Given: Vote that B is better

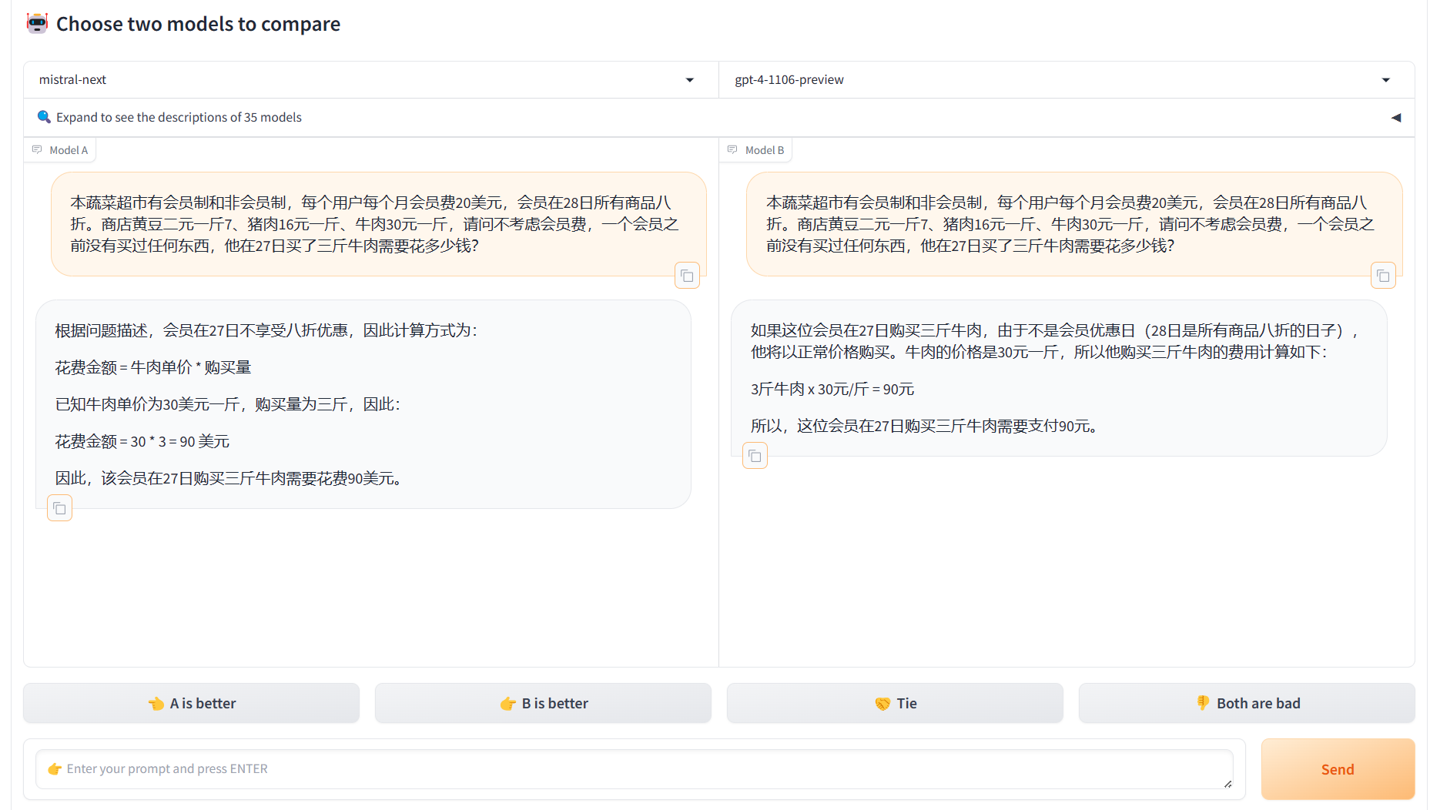Looking at the screenshot, I should 543,703.
